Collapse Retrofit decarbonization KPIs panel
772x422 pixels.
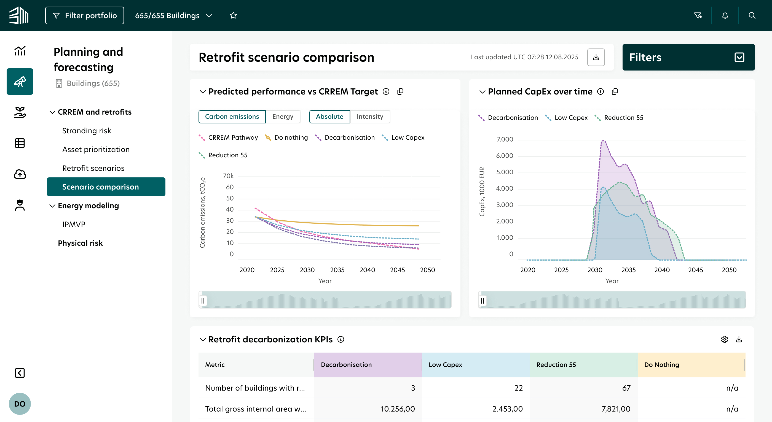pyautogui.click(x=203, y=340)
